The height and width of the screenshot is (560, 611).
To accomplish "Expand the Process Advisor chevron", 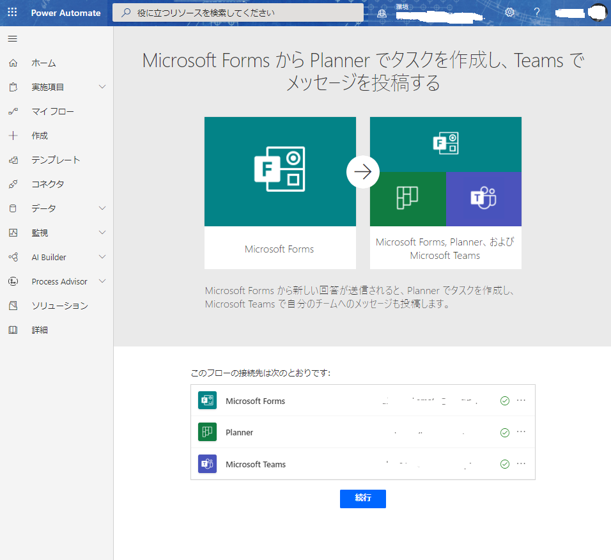I will point(102,281).
